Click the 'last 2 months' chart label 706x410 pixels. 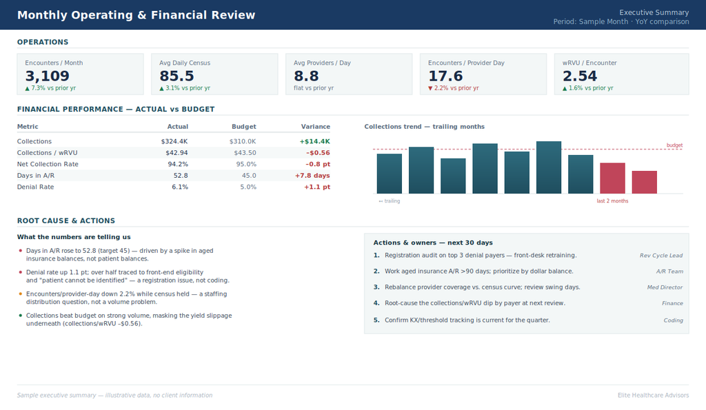point(612,201)
